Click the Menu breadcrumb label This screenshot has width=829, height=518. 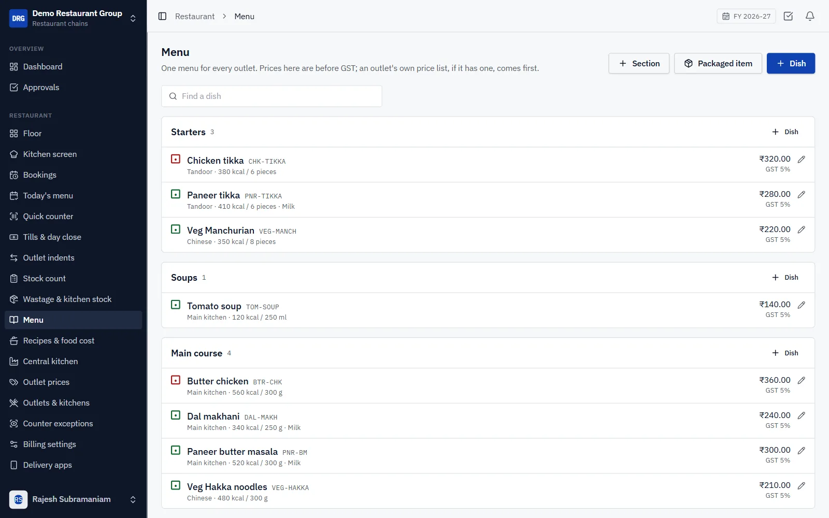coord(244,16)
